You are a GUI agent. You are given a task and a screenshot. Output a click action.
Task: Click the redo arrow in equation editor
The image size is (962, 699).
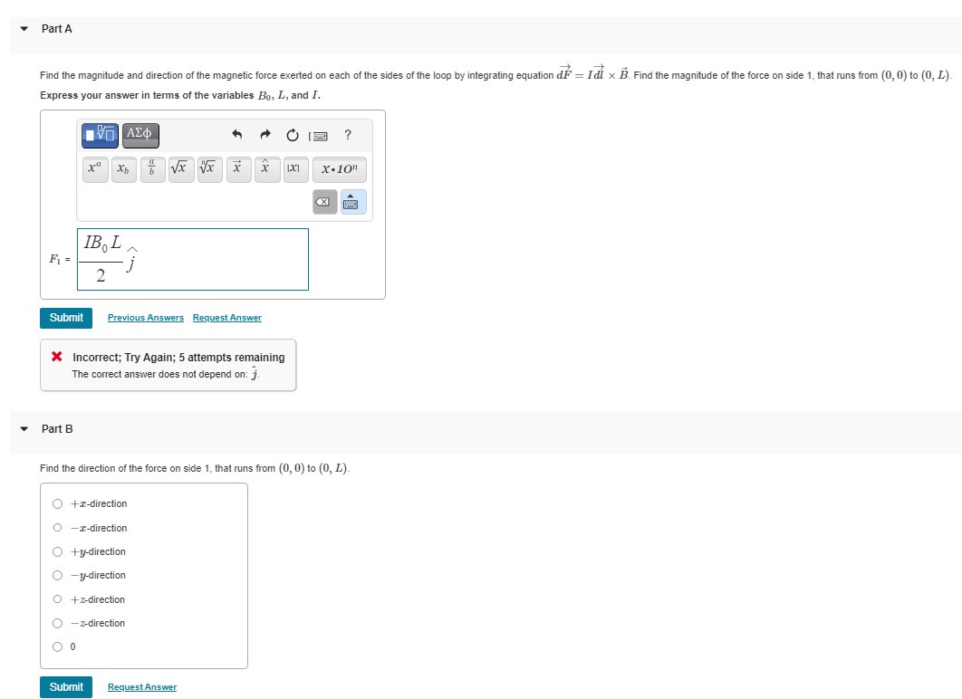coord(265,134)
